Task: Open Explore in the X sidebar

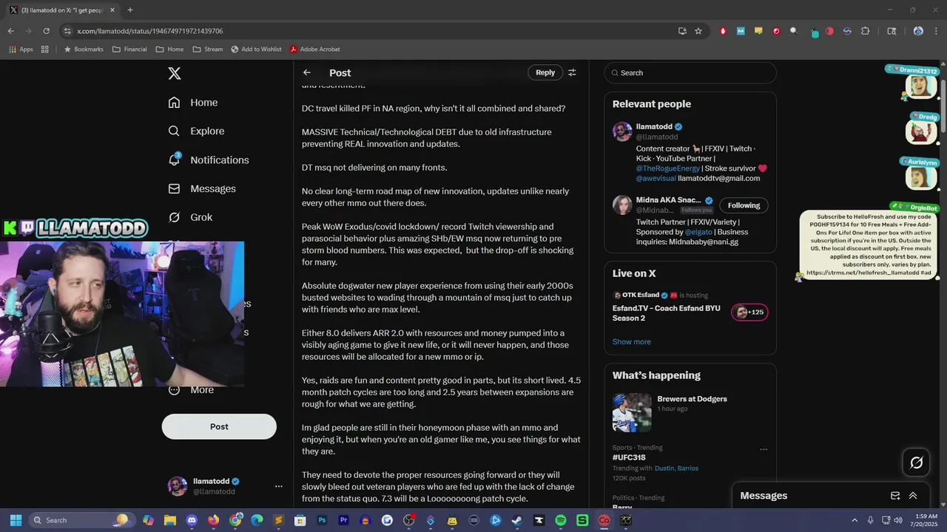Action: [x=196, y=131]
